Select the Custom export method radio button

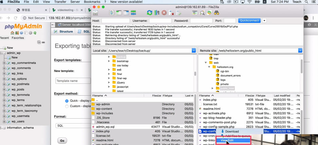tap(67, 106)
